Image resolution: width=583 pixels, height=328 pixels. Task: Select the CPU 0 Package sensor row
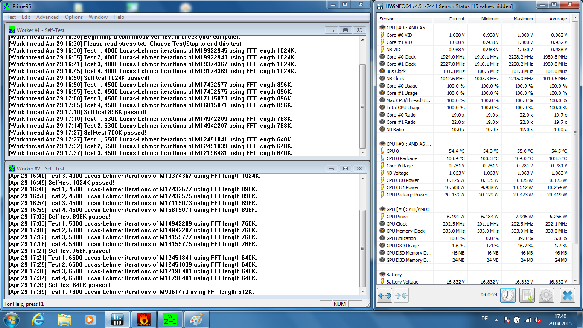474,158
